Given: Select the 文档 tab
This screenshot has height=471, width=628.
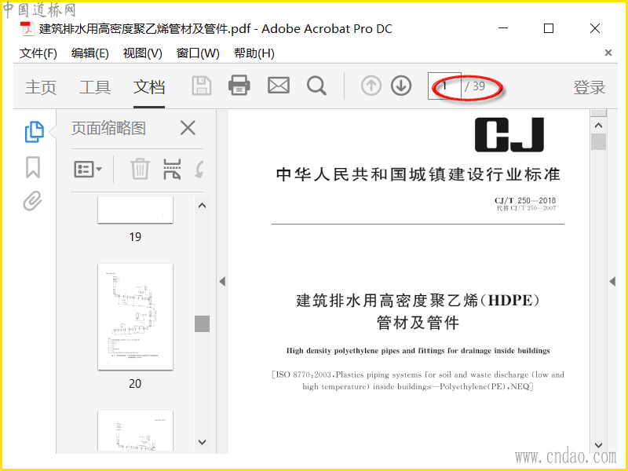Looking at the screenshot, I should coord(149,87).
